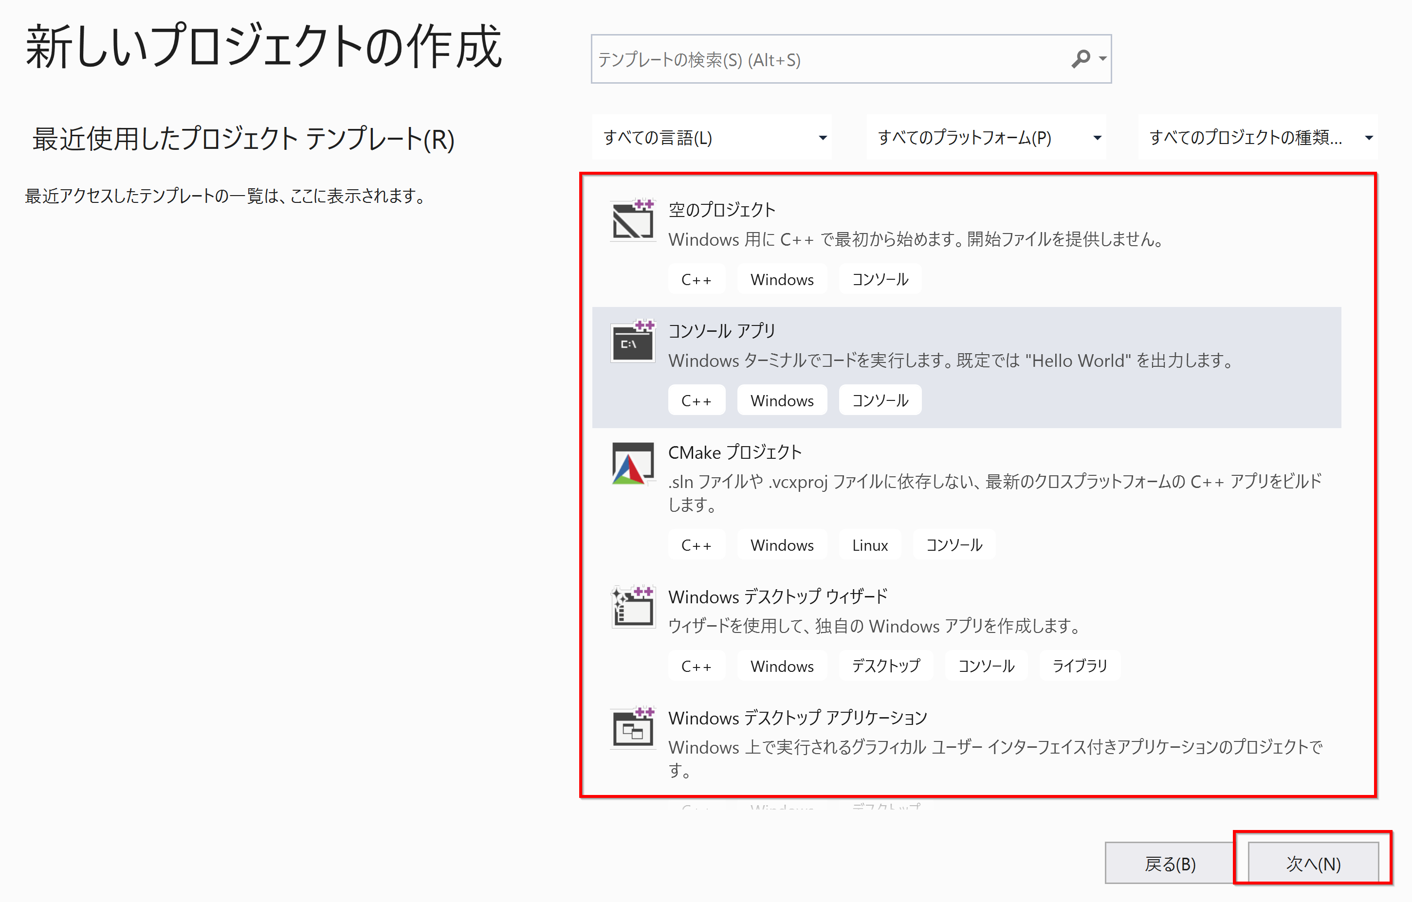The width and height of the screenshot is (1412, 902).
Task: Click the Linux tag under CMake プロジェクト
Action: [870, 544]
